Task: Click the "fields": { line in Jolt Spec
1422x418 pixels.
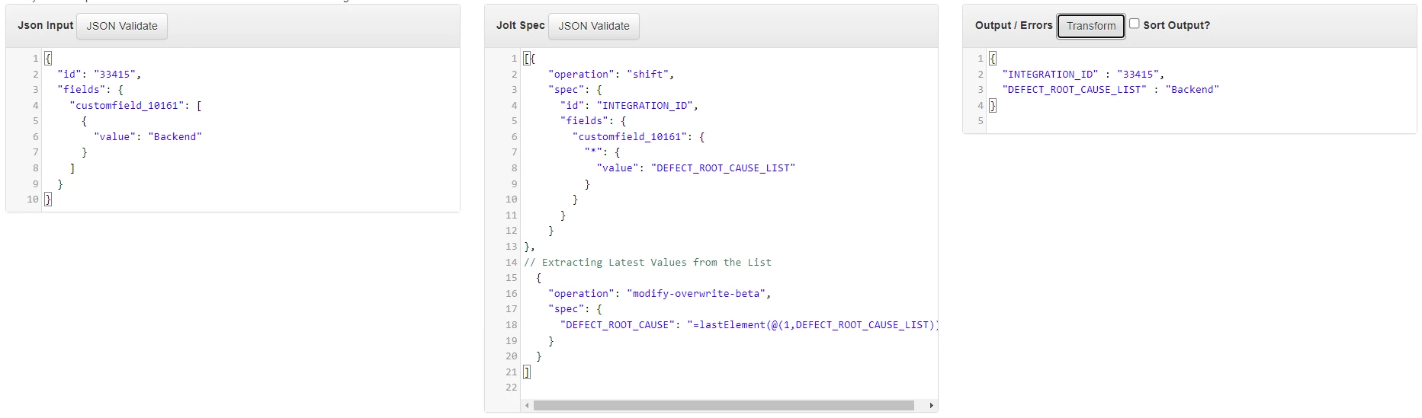Action: (594, 120)
